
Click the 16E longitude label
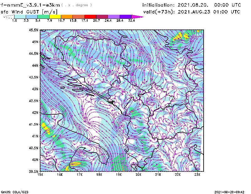(x=60, y=175)
